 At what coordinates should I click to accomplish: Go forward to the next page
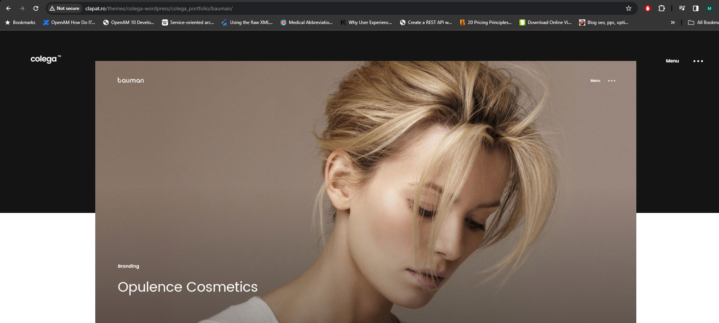[22, 8]
